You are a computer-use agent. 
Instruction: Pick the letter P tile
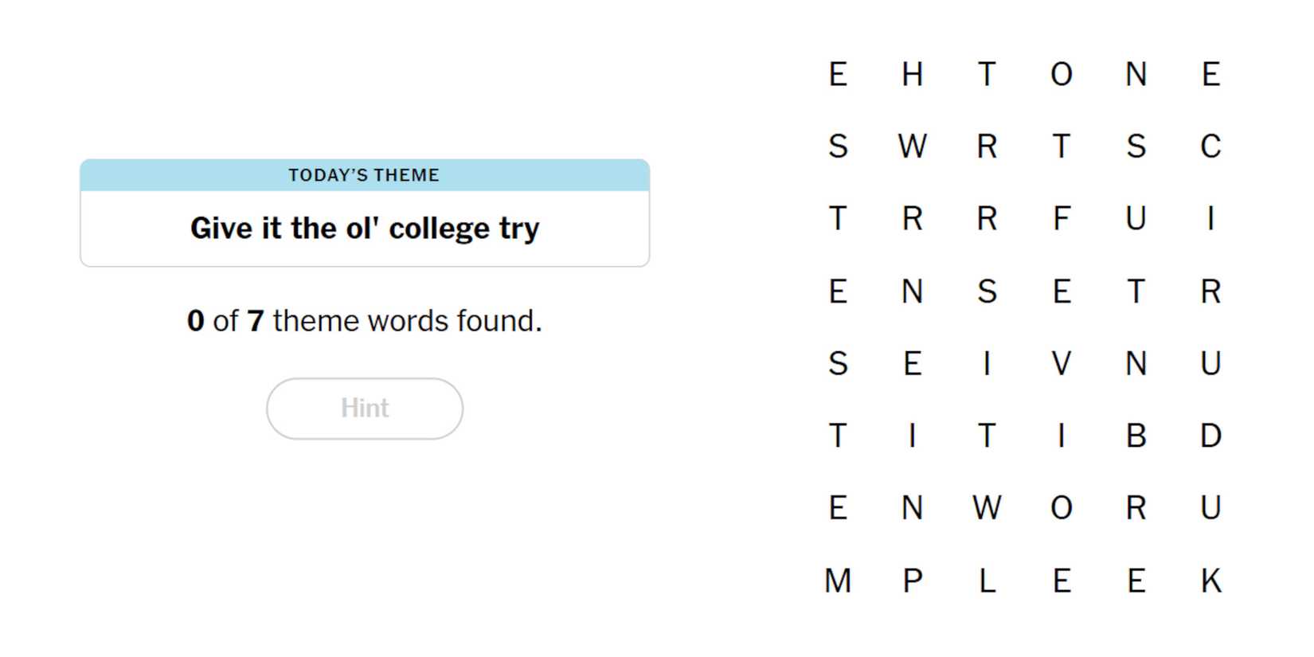(x=913, y=581)
